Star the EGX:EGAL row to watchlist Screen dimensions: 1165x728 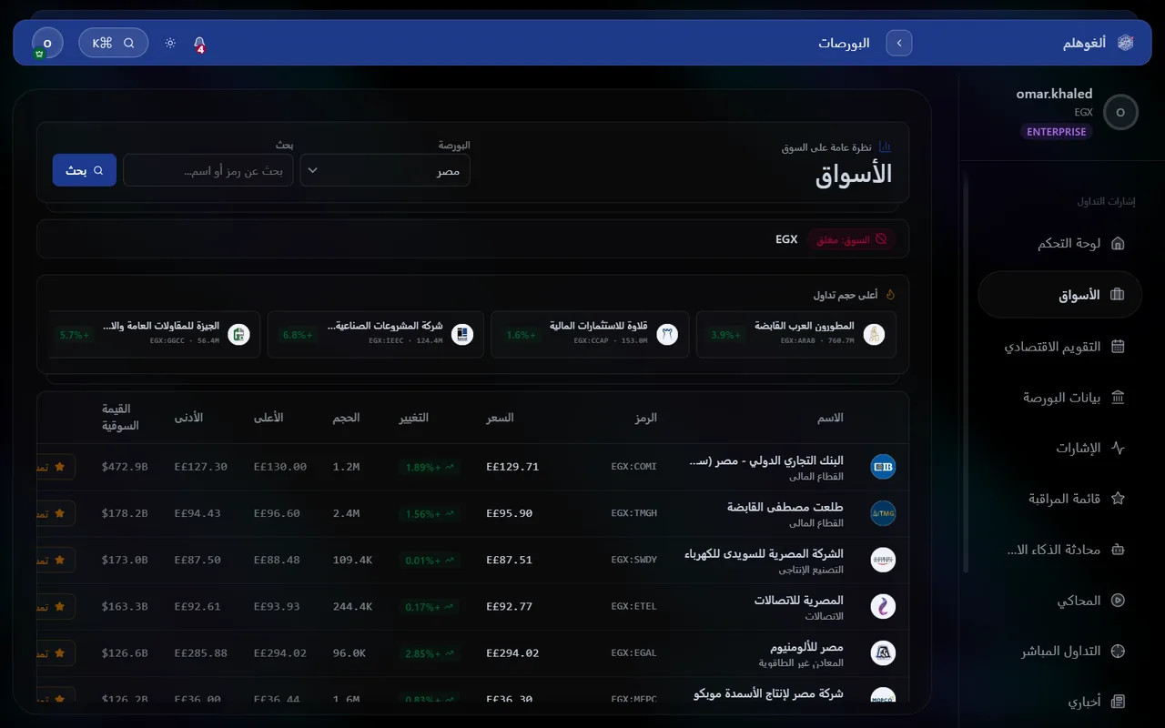pyautogui.click(x=56, y=652)
